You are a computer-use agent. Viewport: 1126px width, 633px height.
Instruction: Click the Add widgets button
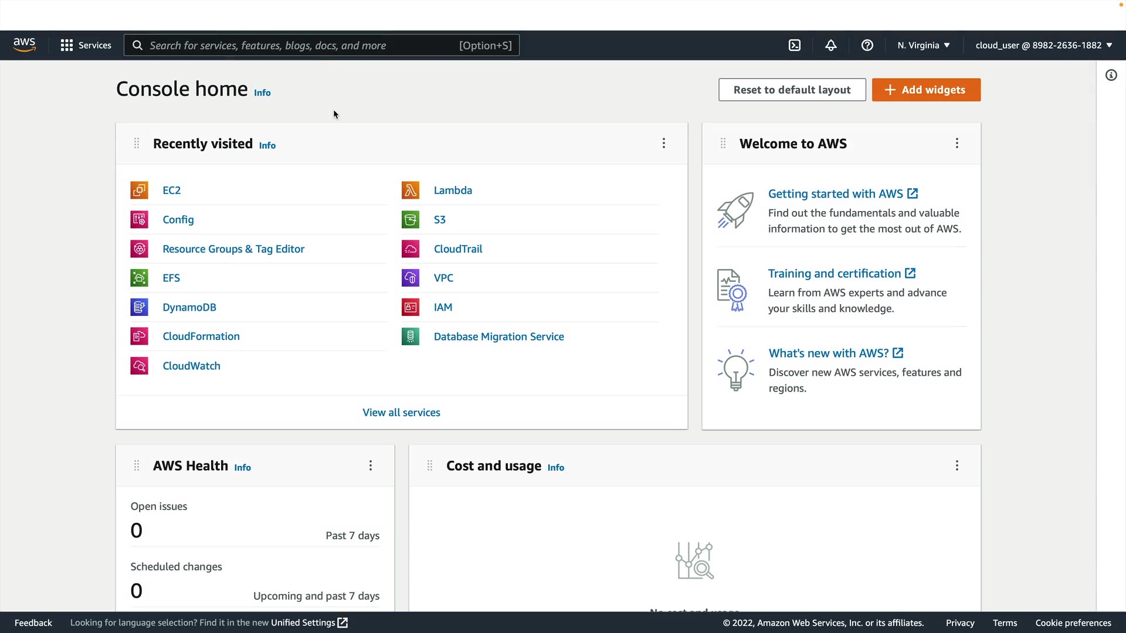925,90
